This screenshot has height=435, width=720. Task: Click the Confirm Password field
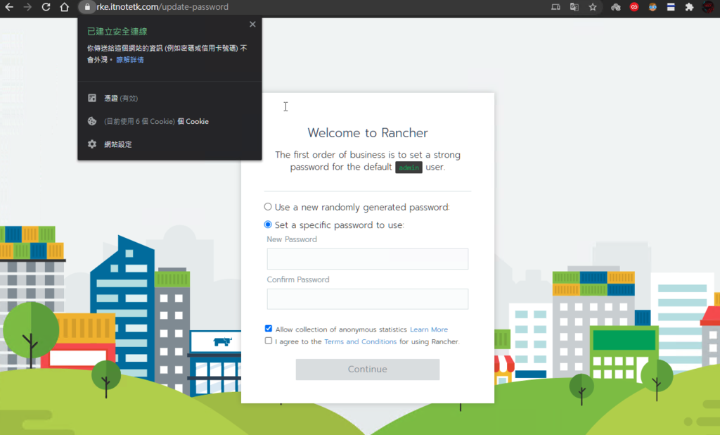tap(367, 299)
